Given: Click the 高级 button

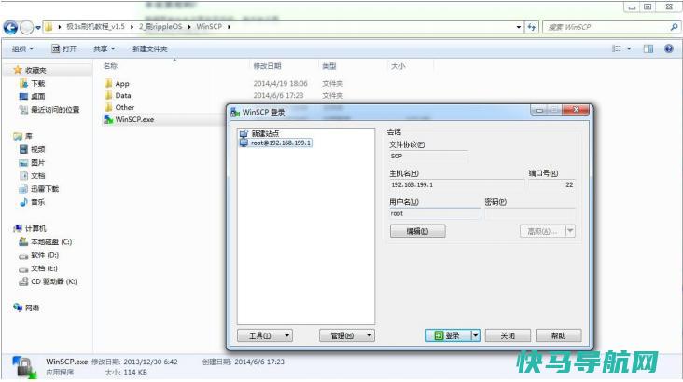Looking at the screenshot, I should click(542, 231).
